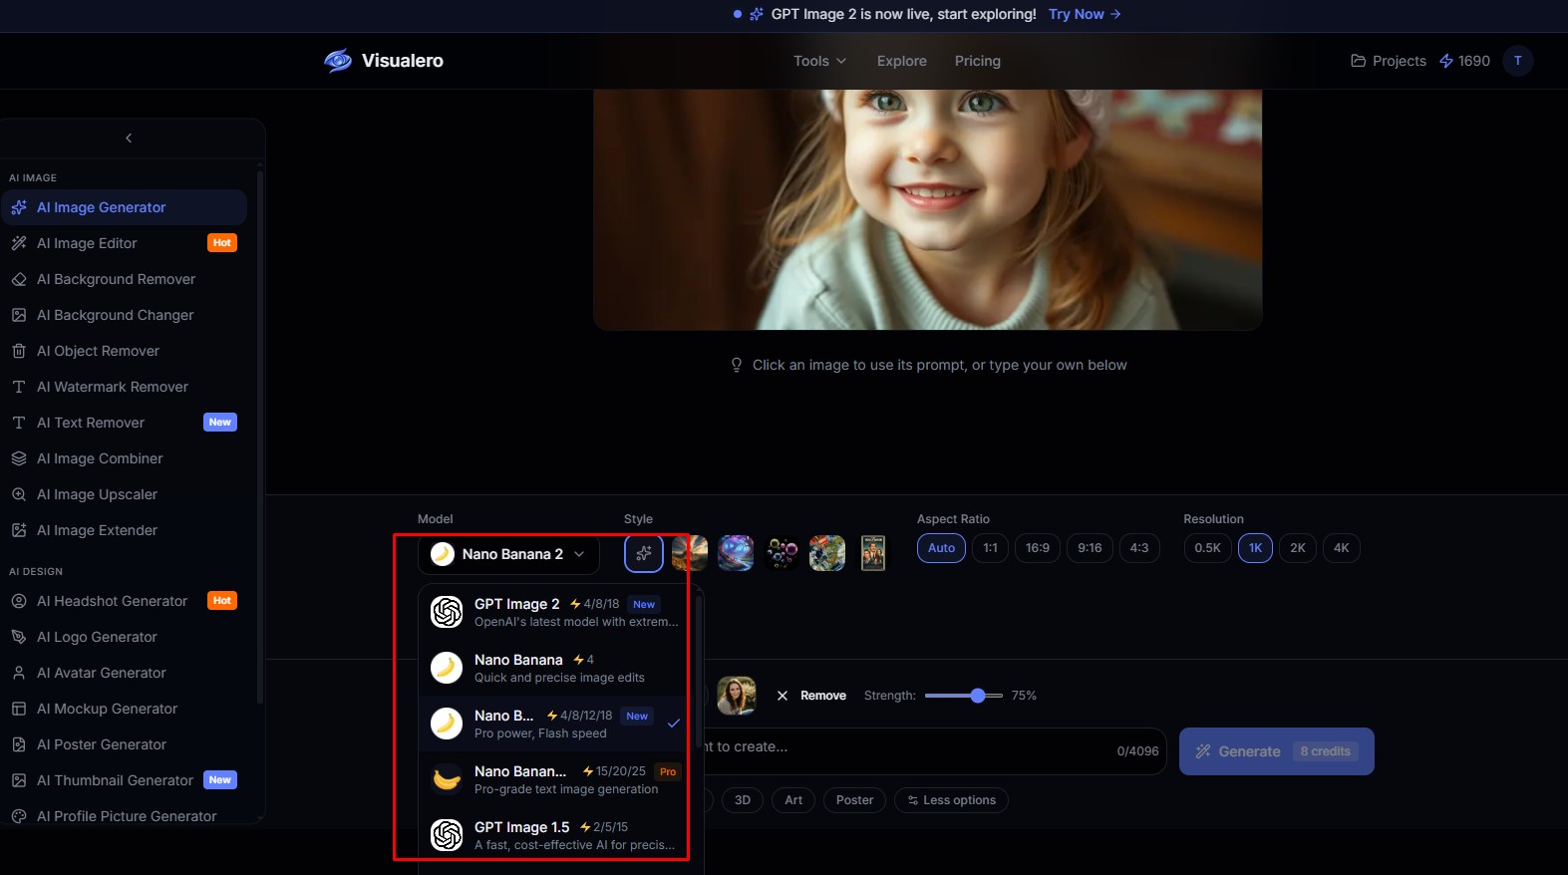
Task: Set aspect ratio to 16:9
Action: pos(1037,548)
